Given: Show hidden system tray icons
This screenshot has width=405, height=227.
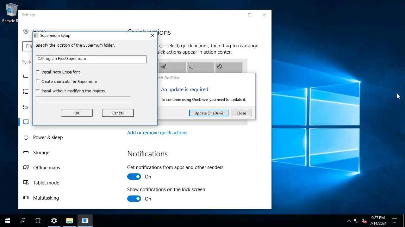Looking at the screenshot, I should [x=349, y=221].
